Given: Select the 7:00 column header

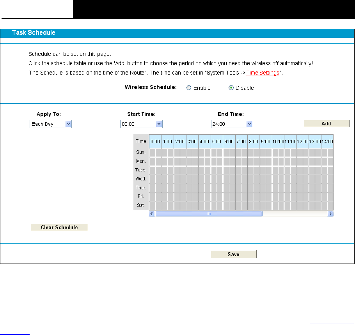Looking at the screenshot, I should tap(241, 141).
